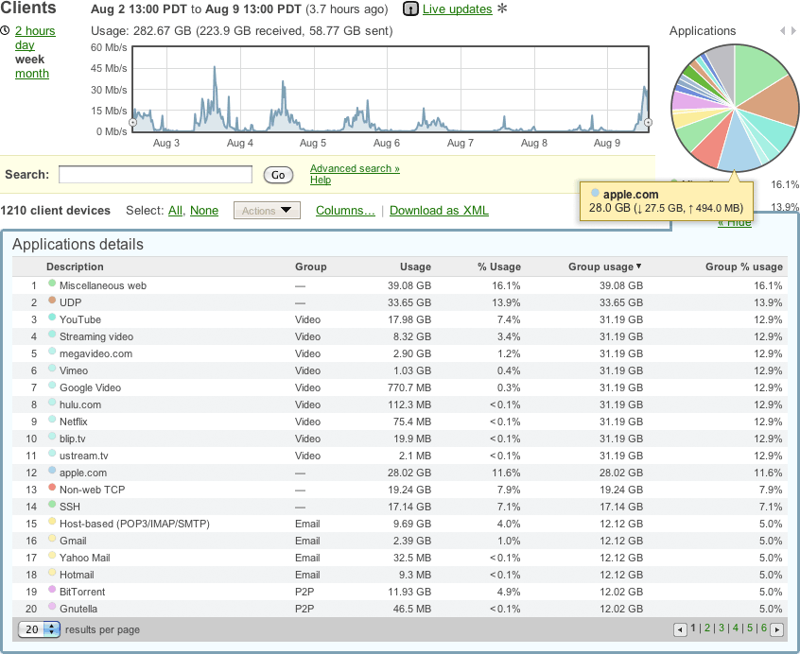Sort by Description column header

click(x=75, y=267)
